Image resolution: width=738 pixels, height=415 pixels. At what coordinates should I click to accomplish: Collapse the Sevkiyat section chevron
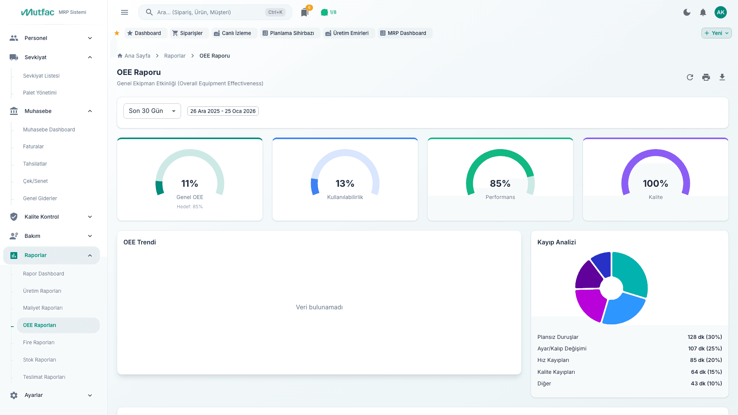(x=90, y=57)
